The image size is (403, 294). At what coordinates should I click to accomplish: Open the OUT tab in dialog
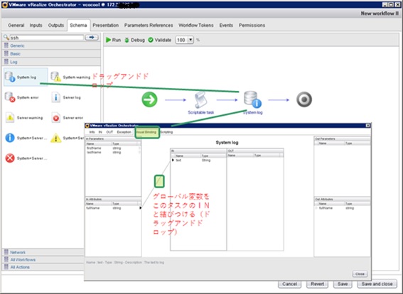(109, 132)
